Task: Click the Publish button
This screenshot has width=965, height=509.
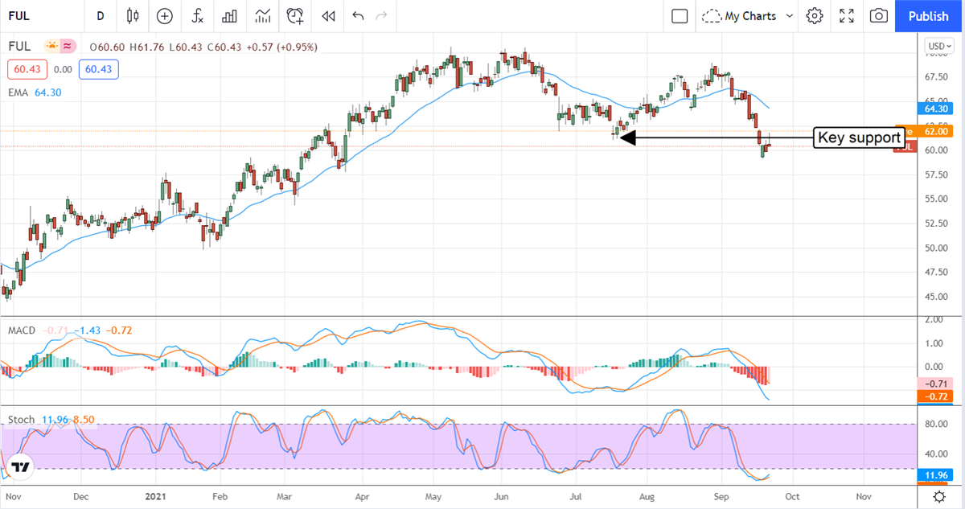Action: 928,16
